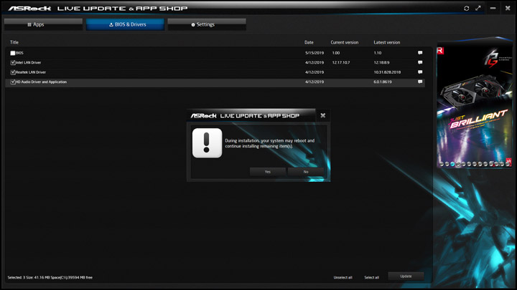Screen dimensions: 517x290
Task: Open the comment icon for HD Audio Driver
Action: click(x=420, y=82)
